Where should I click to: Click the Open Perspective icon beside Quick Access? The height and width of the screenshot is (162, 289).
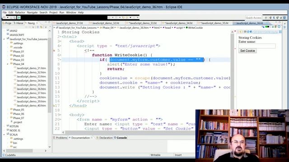pyautogui.click(x=266, y=18)
